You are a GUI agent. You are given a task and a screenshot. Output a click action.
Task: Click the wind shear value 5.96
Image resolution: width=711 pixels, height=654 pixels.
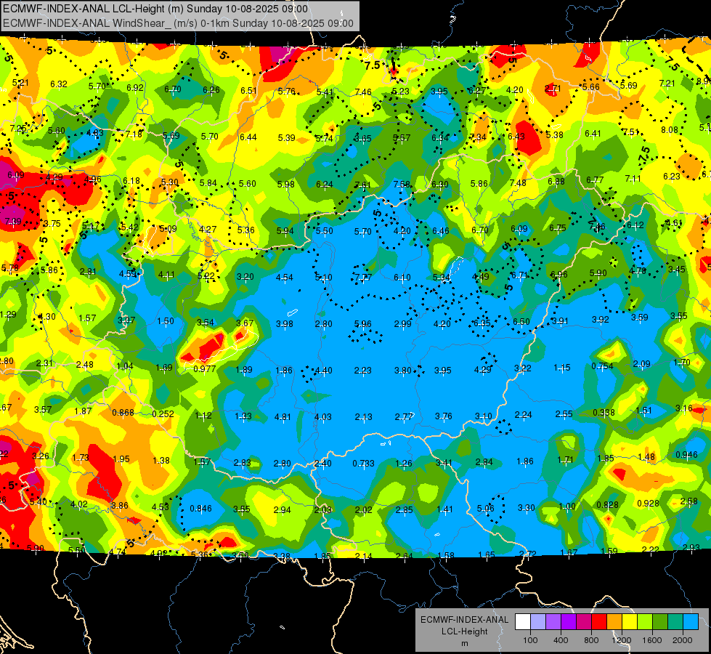(x=362, y=323)
